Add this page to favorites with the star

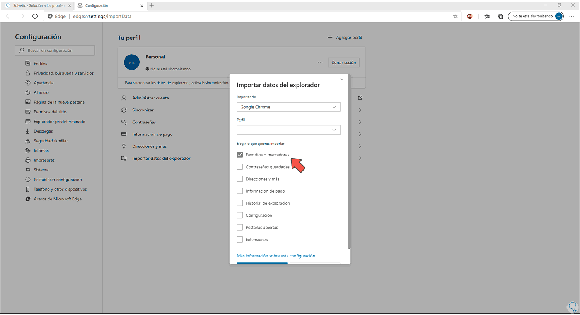(x=455, y=16)
